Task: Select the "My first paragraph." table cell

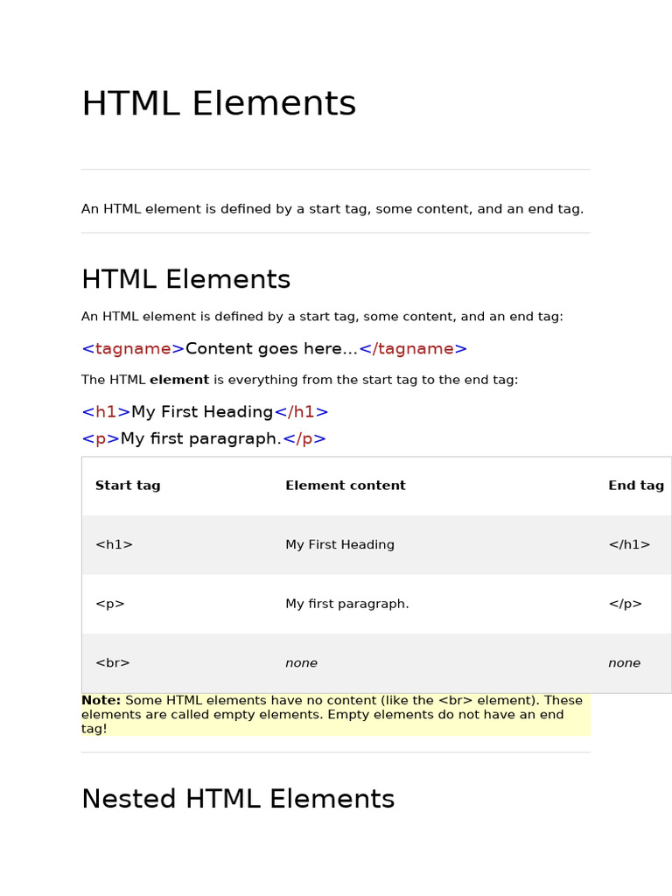Action: point(347,604)
